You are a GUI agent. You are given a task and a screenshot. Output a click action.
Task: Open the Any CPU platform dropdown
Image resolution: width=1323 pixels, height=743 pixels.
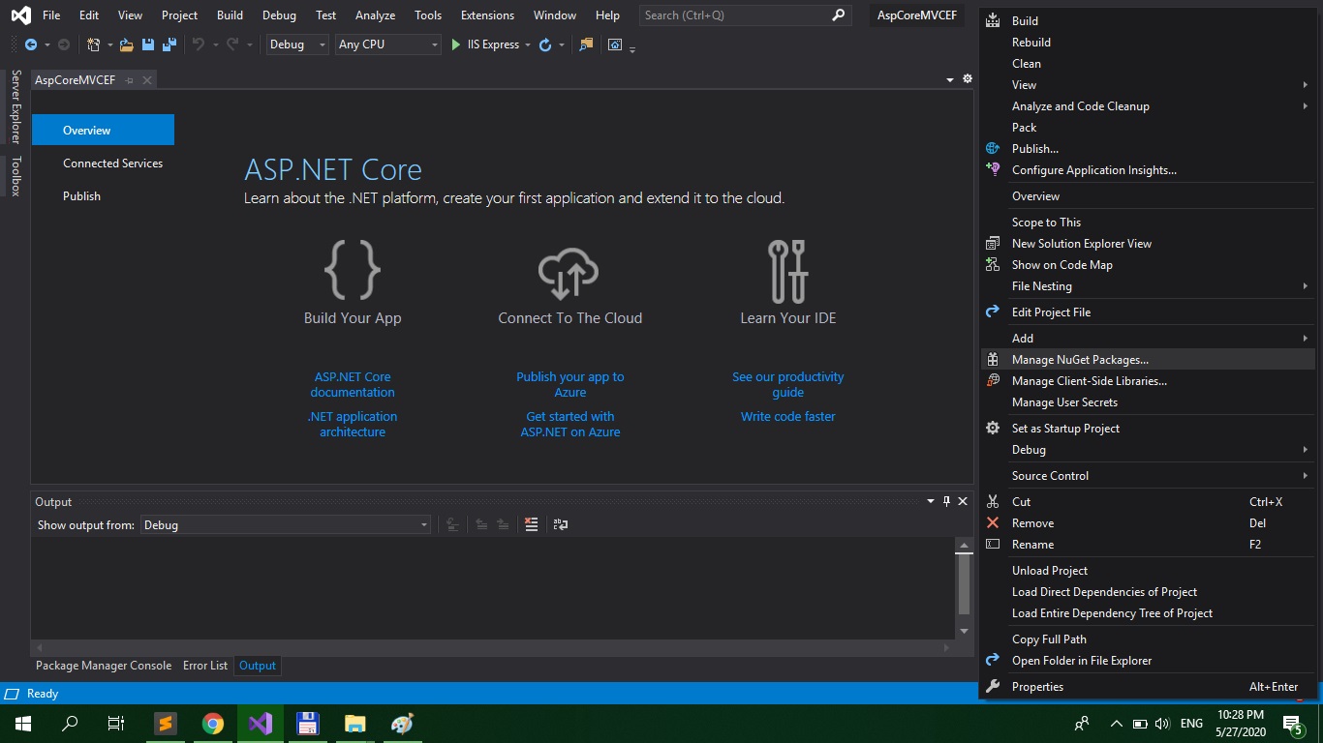387,45
